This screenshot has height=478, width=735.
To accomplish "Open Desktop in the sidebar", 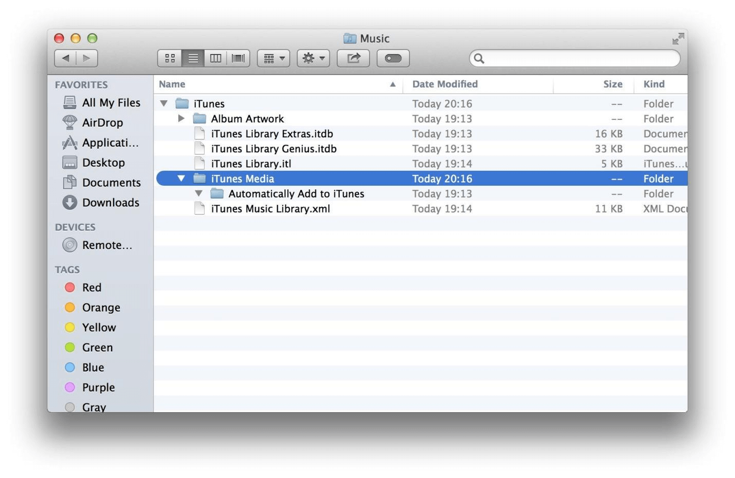I will (94, 163).
